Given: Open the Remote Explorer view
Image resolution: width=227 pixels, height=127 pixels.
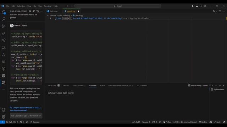Looking at the screenshot, I should (4, 48).
